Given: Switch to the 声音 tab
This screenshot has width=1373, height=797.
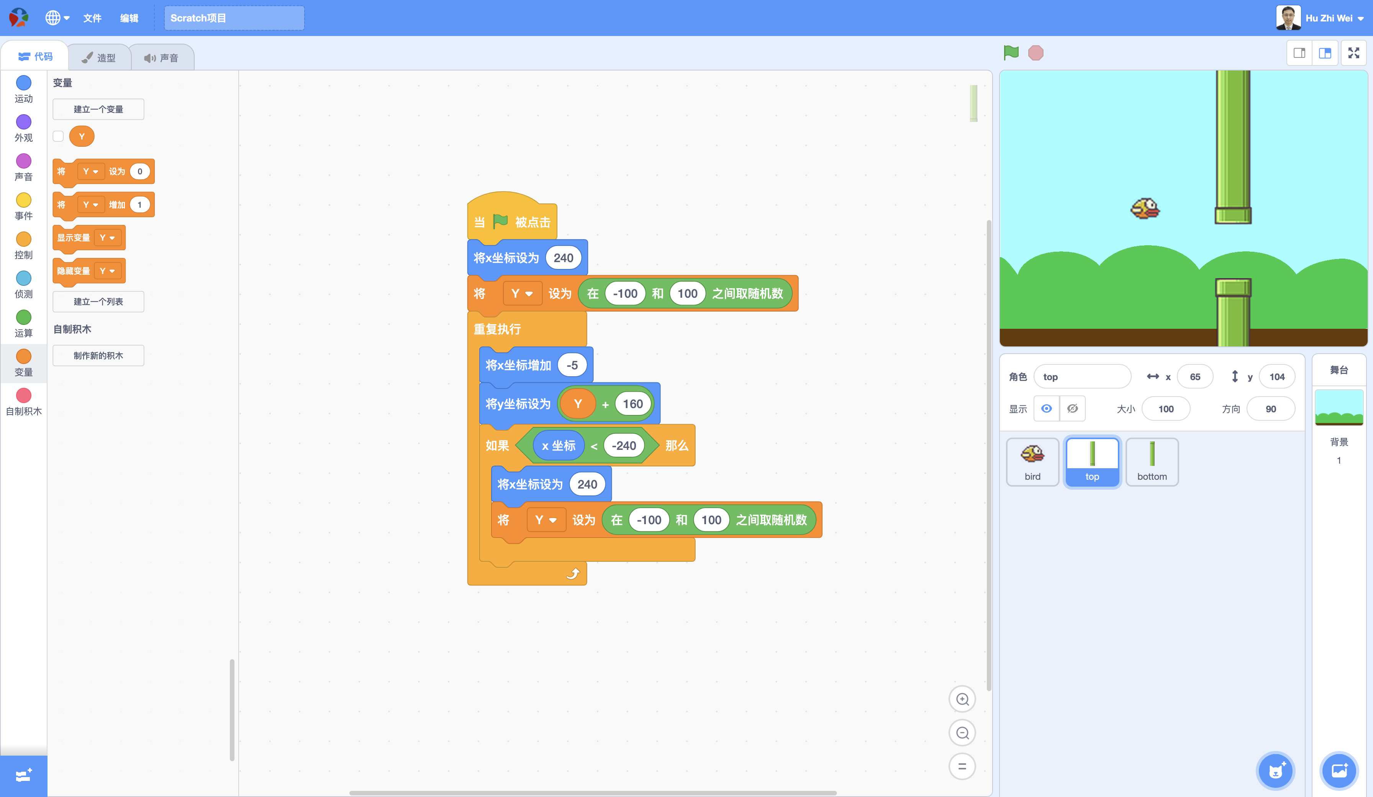Looking at the screenshot, I should point(161,58).
